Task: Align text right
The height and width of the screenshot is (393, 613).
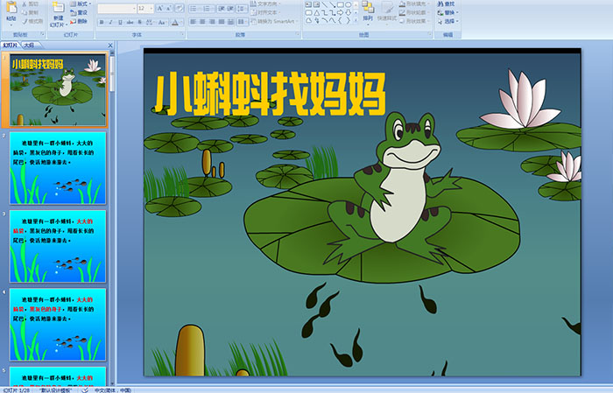Action: click(x=212, y=22)
